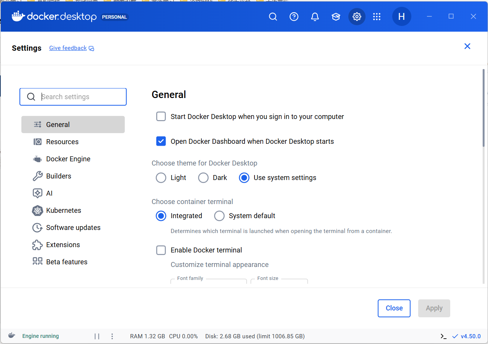Open the Learning center graduation cap icon
488x344 pixels.
[336, 17]
